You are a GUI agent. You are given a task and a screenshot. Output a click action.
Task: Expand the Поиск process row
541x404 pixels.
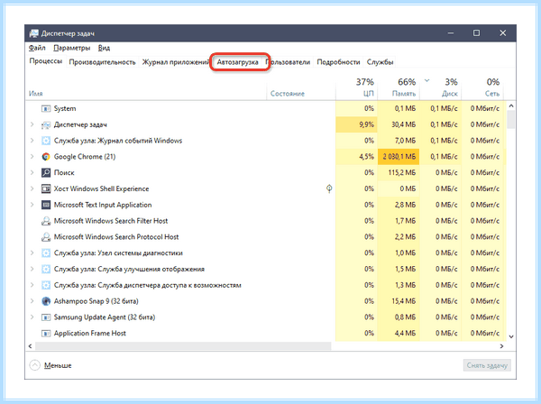pyautogui.click(x=32, y=172)
